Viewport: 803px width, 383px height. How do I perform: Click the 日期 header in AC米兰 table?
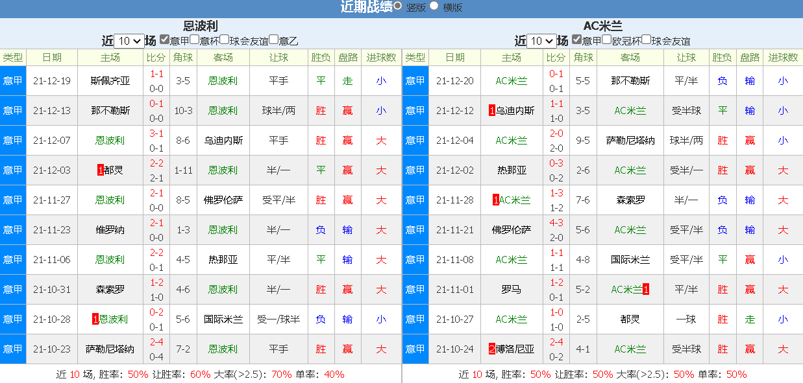[455, 58]
